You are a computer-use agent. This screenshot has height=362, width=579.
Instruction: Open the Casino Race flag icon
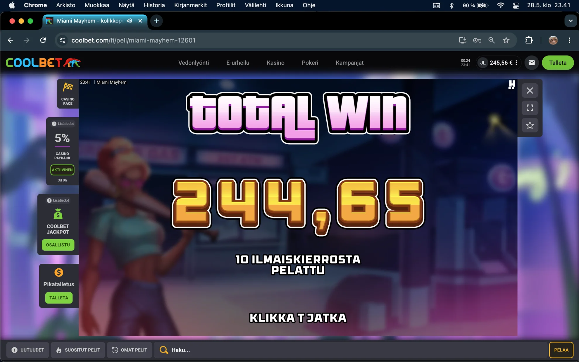[x=68, y=87]
